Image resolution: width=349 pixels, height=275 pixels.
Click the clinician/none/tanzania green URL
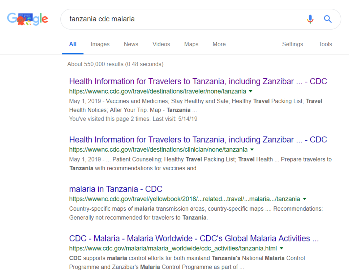[x=158, y=150]
